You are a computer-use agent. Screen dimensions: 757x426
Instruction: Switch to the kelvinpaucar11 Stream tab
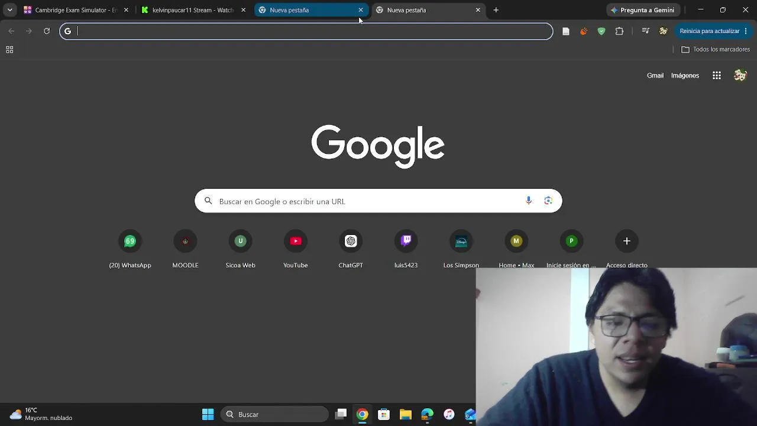193,10
